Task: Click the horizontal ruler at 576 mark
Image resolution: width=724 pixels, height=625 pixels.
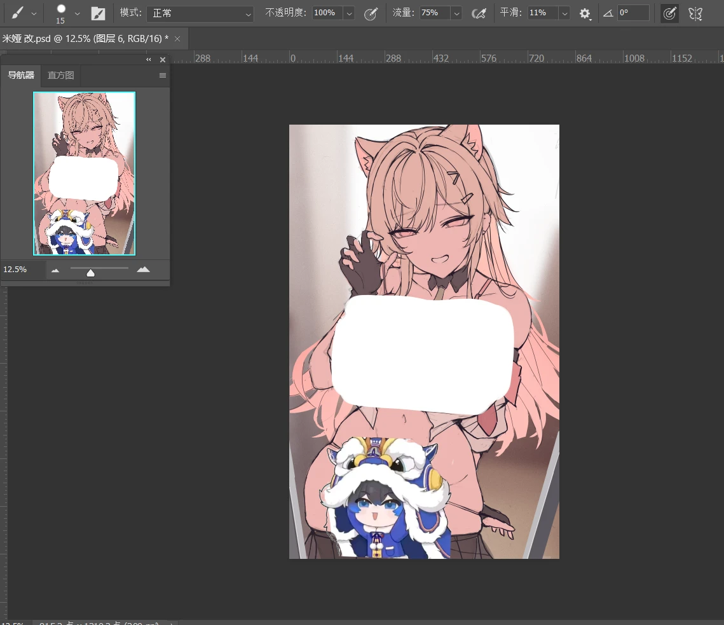Action: [x=489, y=58]
